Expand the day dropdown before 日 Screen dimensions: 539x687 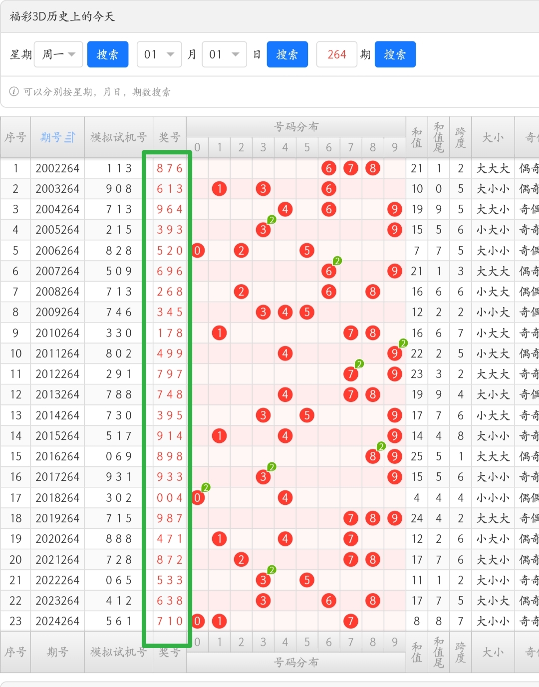(224, 54)
